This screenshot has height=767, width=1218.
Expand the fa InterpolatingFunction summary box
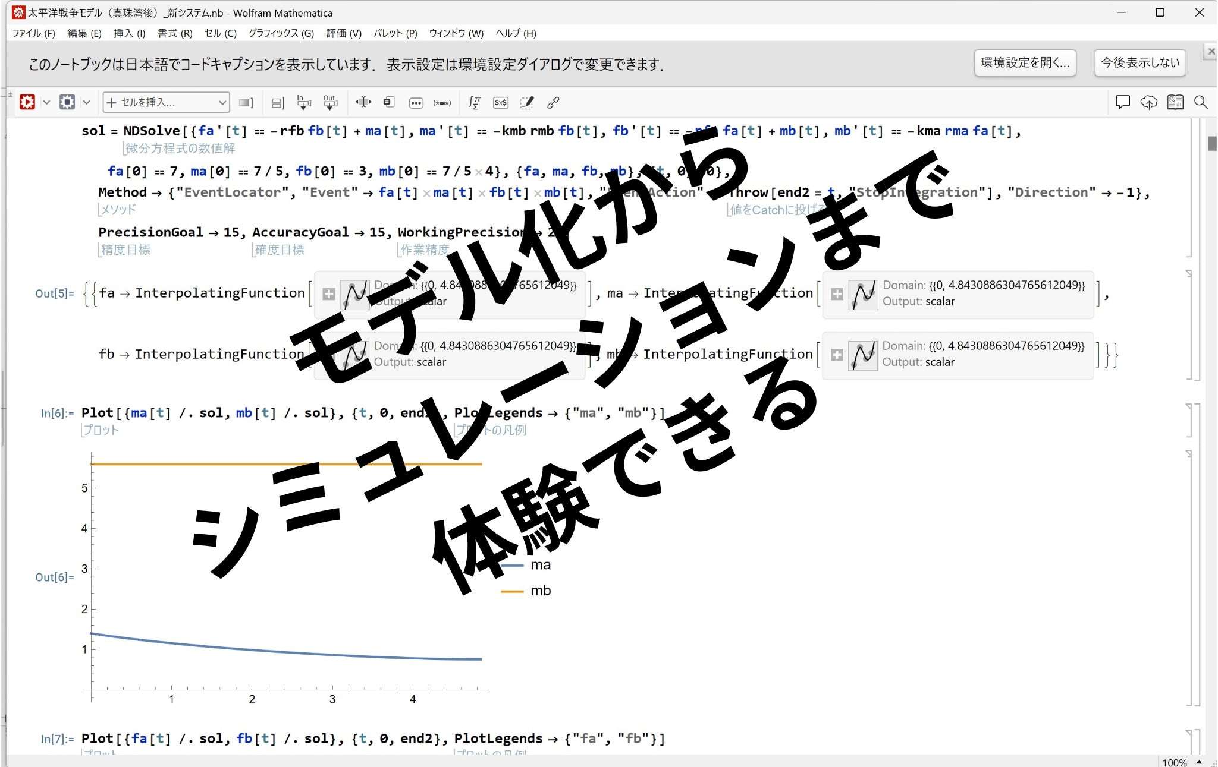329,293
